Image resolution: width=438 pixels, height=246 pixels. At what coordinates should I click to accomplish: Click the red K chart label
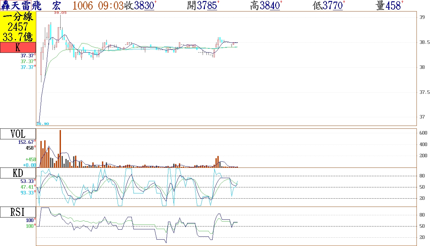pyautogui.click(x=18, y=48)
